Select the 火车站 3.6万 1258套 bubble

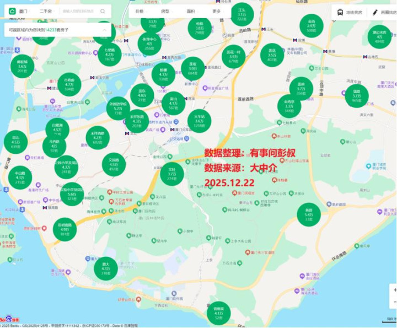tap(199, 121)
